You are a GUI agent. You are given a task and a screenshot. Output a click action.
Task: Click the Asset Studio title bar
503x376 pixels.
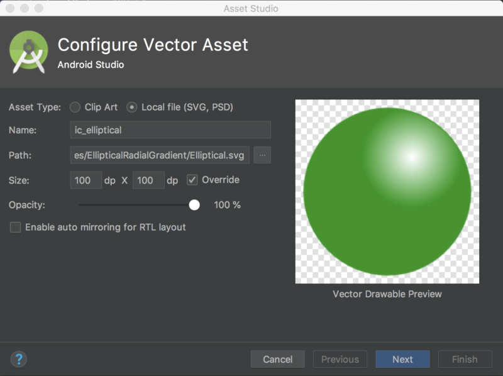(x=251, y=8)
